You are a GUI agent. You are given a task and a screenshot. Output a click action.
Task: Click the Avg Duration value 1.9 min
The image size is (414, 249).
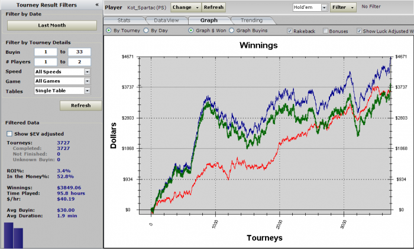tap(67, 216)
